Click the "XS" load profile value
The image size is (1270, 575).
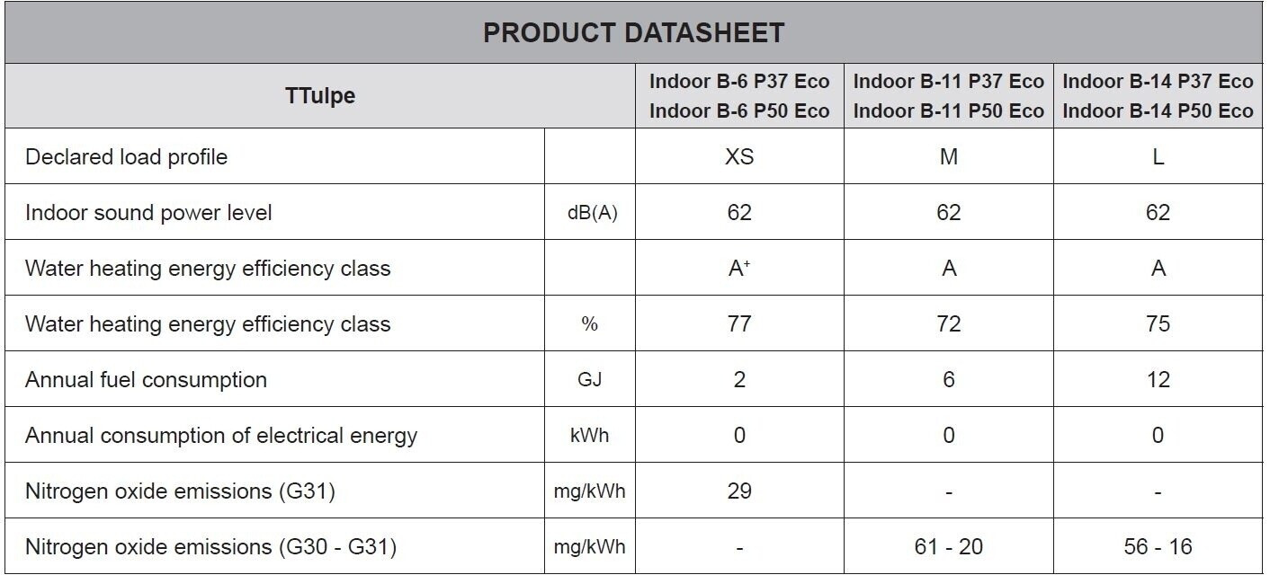739,157
